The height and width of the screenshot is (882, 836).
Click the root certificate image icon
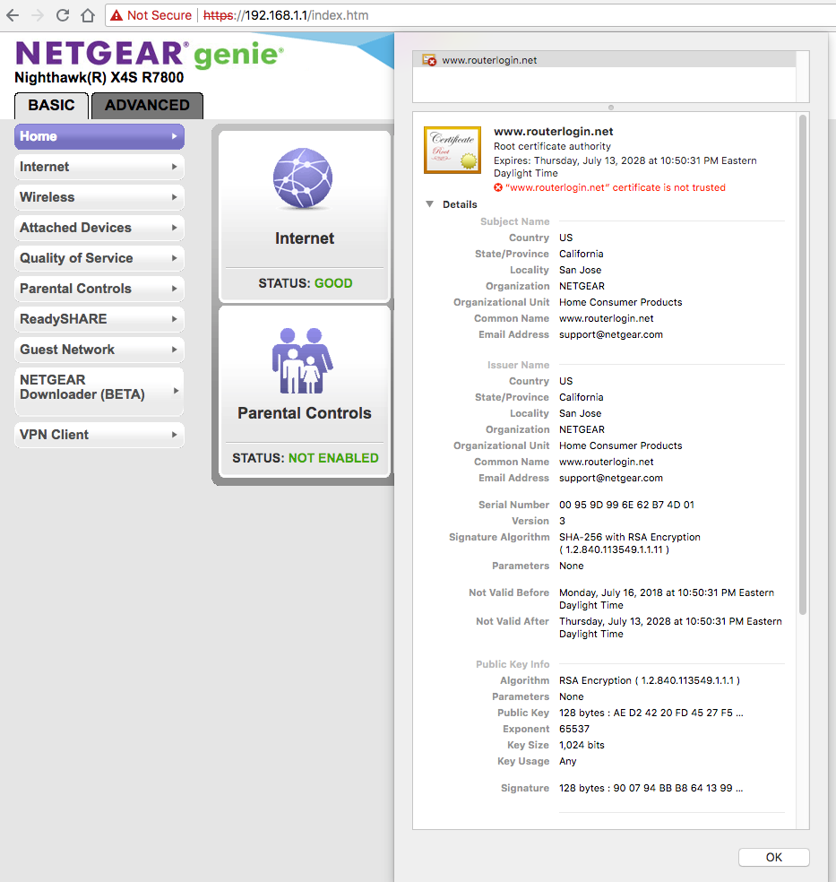(452, 149)
